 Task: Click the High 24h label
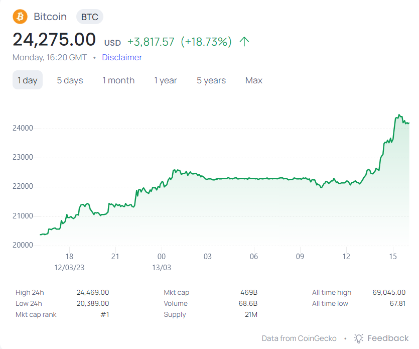(30, 292)
